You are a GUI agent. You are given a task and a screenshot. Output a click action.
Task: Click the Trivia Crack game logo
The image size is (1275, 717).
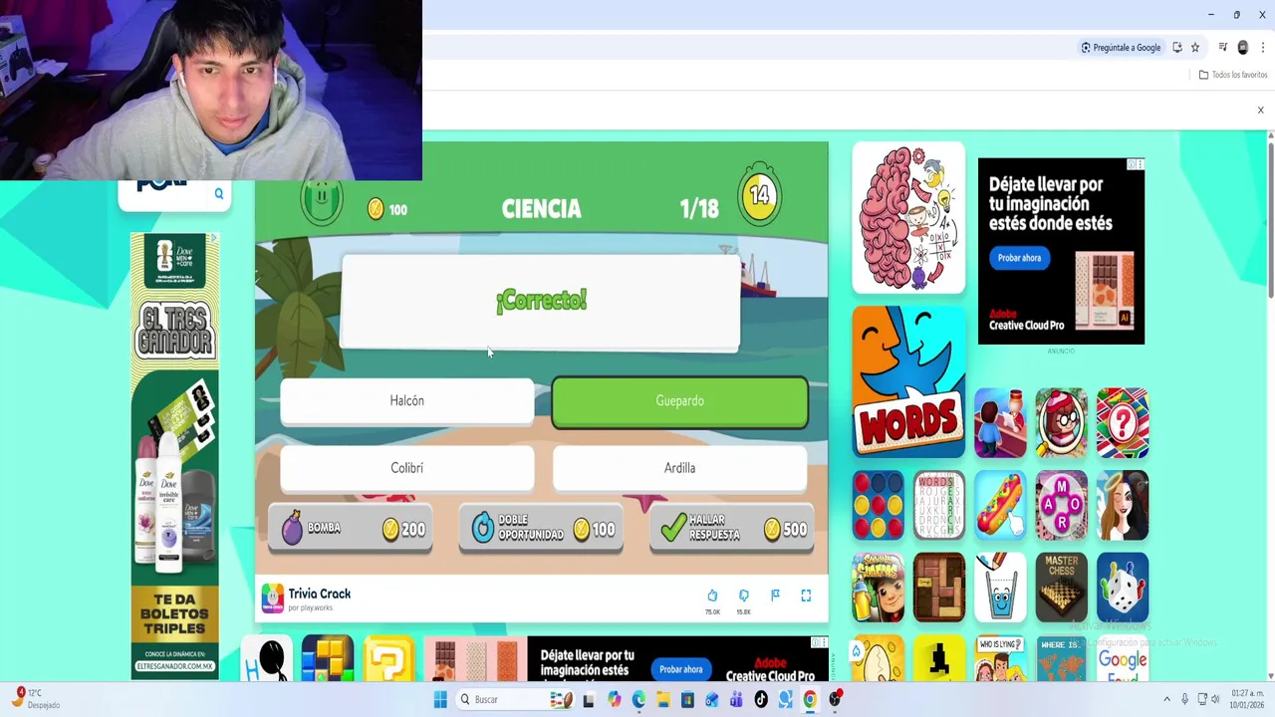point(272,598)
